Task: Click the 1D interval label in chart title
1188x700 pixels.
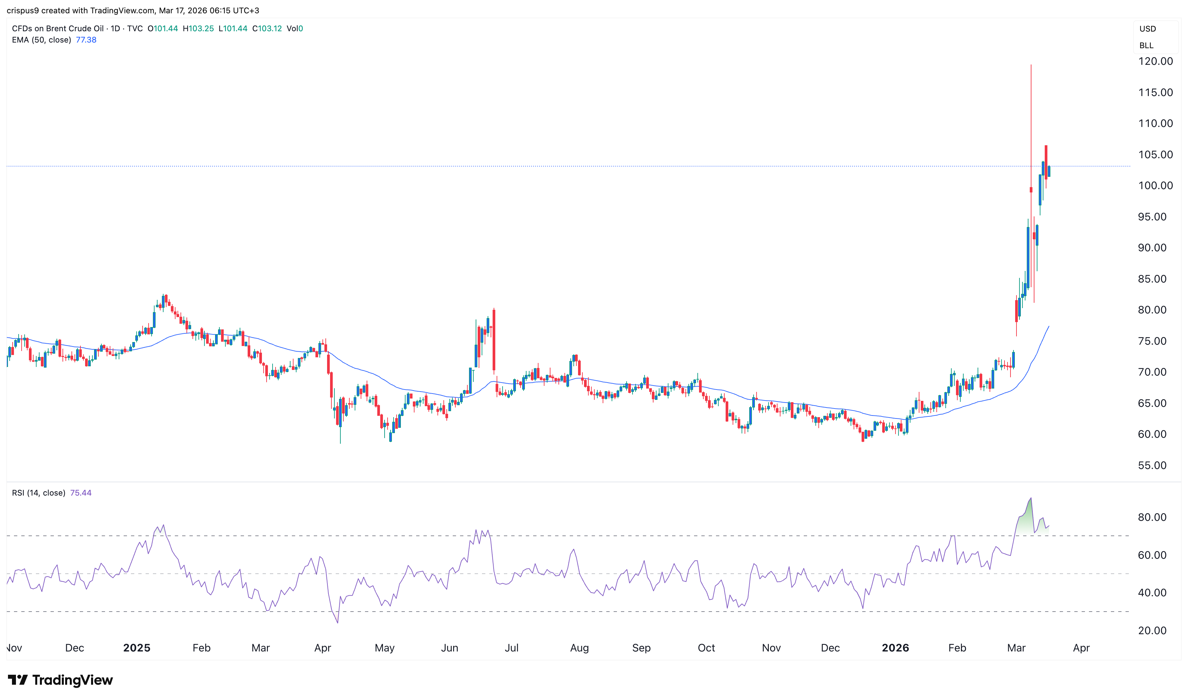Action: pyautogui.click(x=115, y=28)
